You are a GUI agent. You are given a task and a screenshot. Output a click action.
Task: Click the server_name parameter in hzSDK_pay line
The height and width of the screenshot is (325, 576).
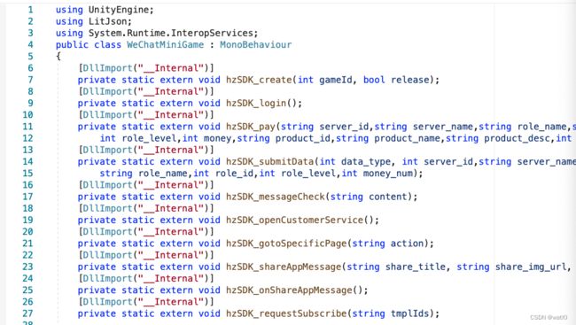pos(443,127)
